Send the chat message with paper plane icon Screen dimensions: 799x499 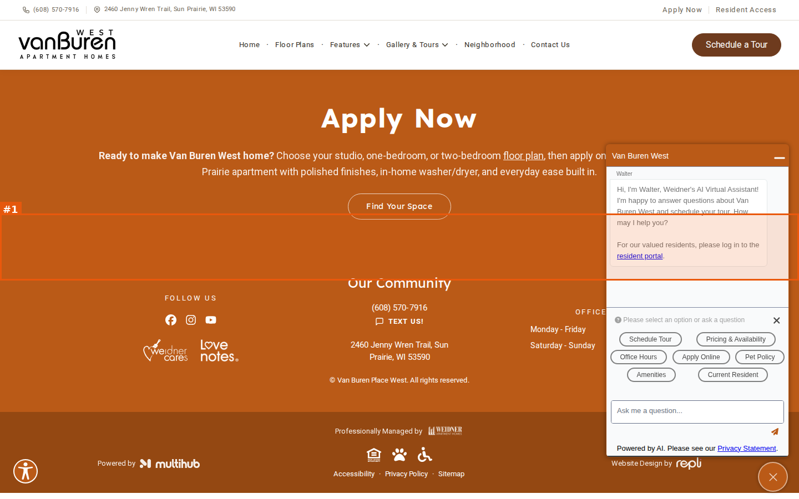(x=775, y=431)
